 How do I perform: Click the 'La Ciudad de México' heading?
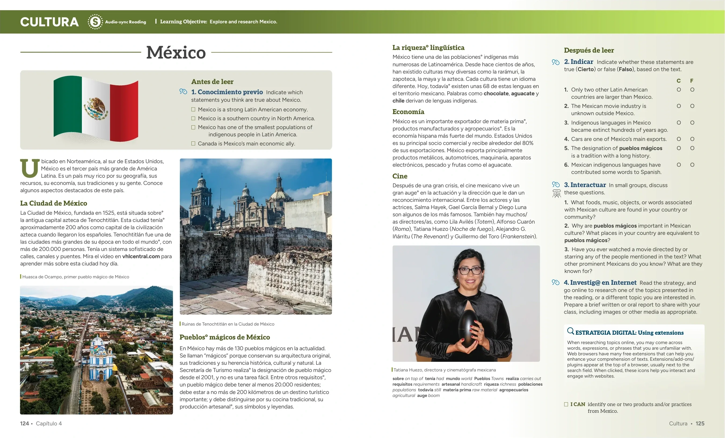click(x=54, y=203)
